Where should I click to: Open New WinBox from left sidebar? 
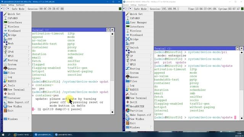pyautogui.click(x=14, y=106)
